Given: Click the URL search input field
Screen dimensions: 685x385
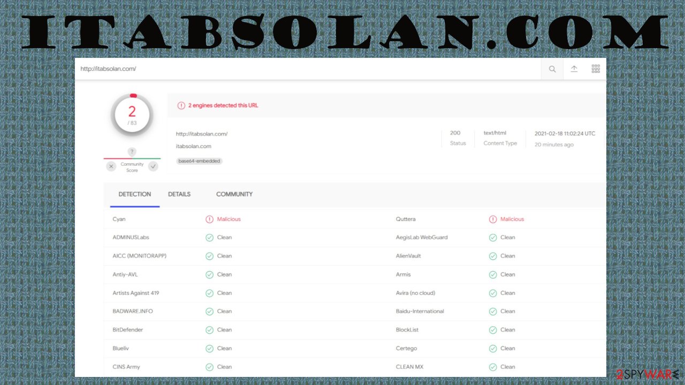Looking at the screenshot, I should coord(308,69).
